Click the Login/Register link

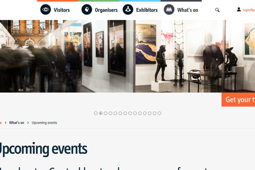[x=249, y=10]
